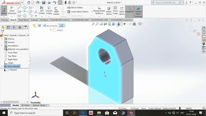Click Zoom to Fit in view toolbar
206x116 pixels.
pyautogui.click(x=93, y=24)
